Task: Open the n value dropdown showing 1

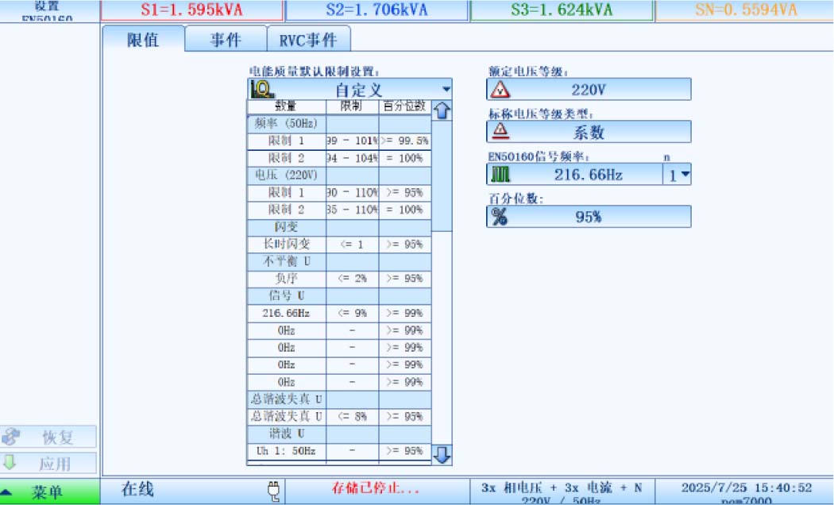Action: click(x=678, y=175)
